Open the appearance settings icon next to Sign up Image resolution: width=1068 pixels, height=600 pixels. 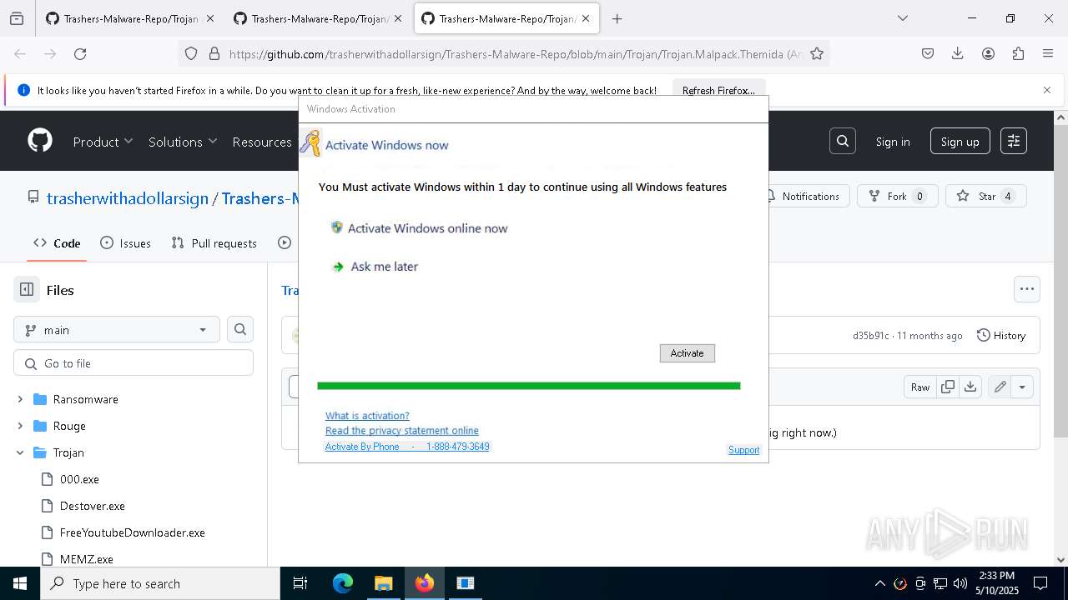pos(1014,141)
